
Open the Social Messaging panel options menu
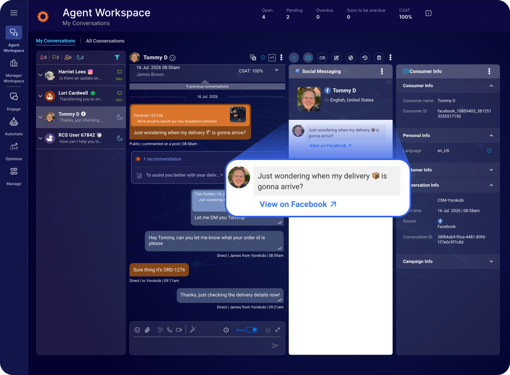(382, 71)
